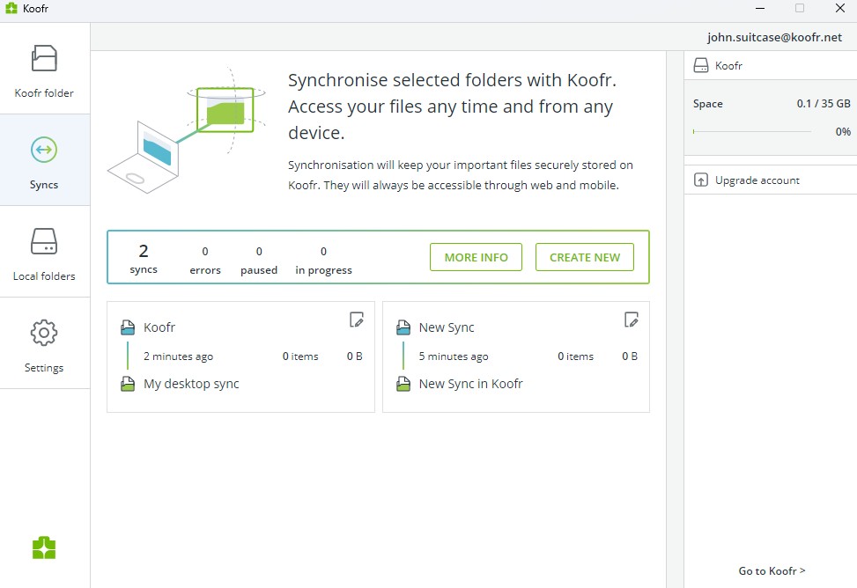The width and height of the screenshot is (857, 588).
Task: Click the '2 minutes ago' timestamp
Action: pos(178,356)
